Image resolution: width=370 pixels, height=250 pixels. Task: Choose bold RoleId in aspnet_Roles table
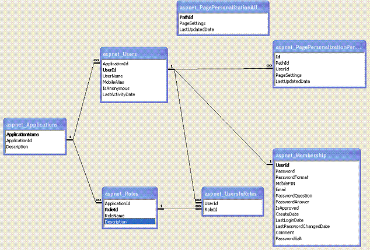(111, 210)
